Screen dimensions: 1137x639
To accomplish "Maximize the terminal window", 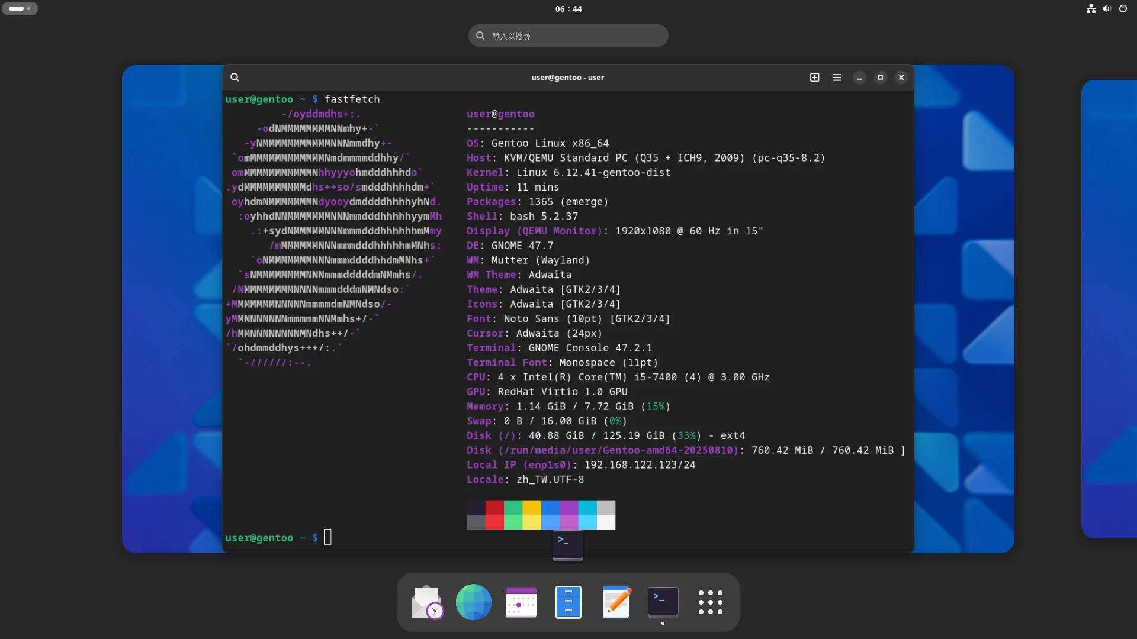I will click(x=880, y=78).
